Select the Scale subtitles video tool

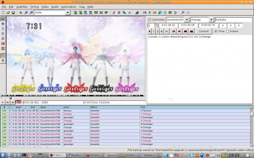tap(3, 39)
